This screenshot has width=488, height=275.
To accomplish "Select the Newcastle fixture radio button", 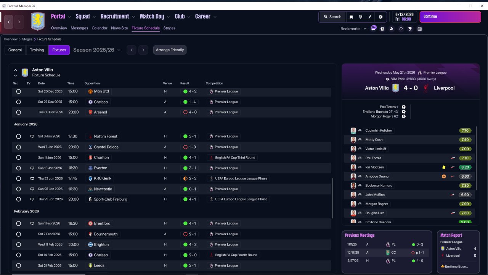I will tap(18, 189).
